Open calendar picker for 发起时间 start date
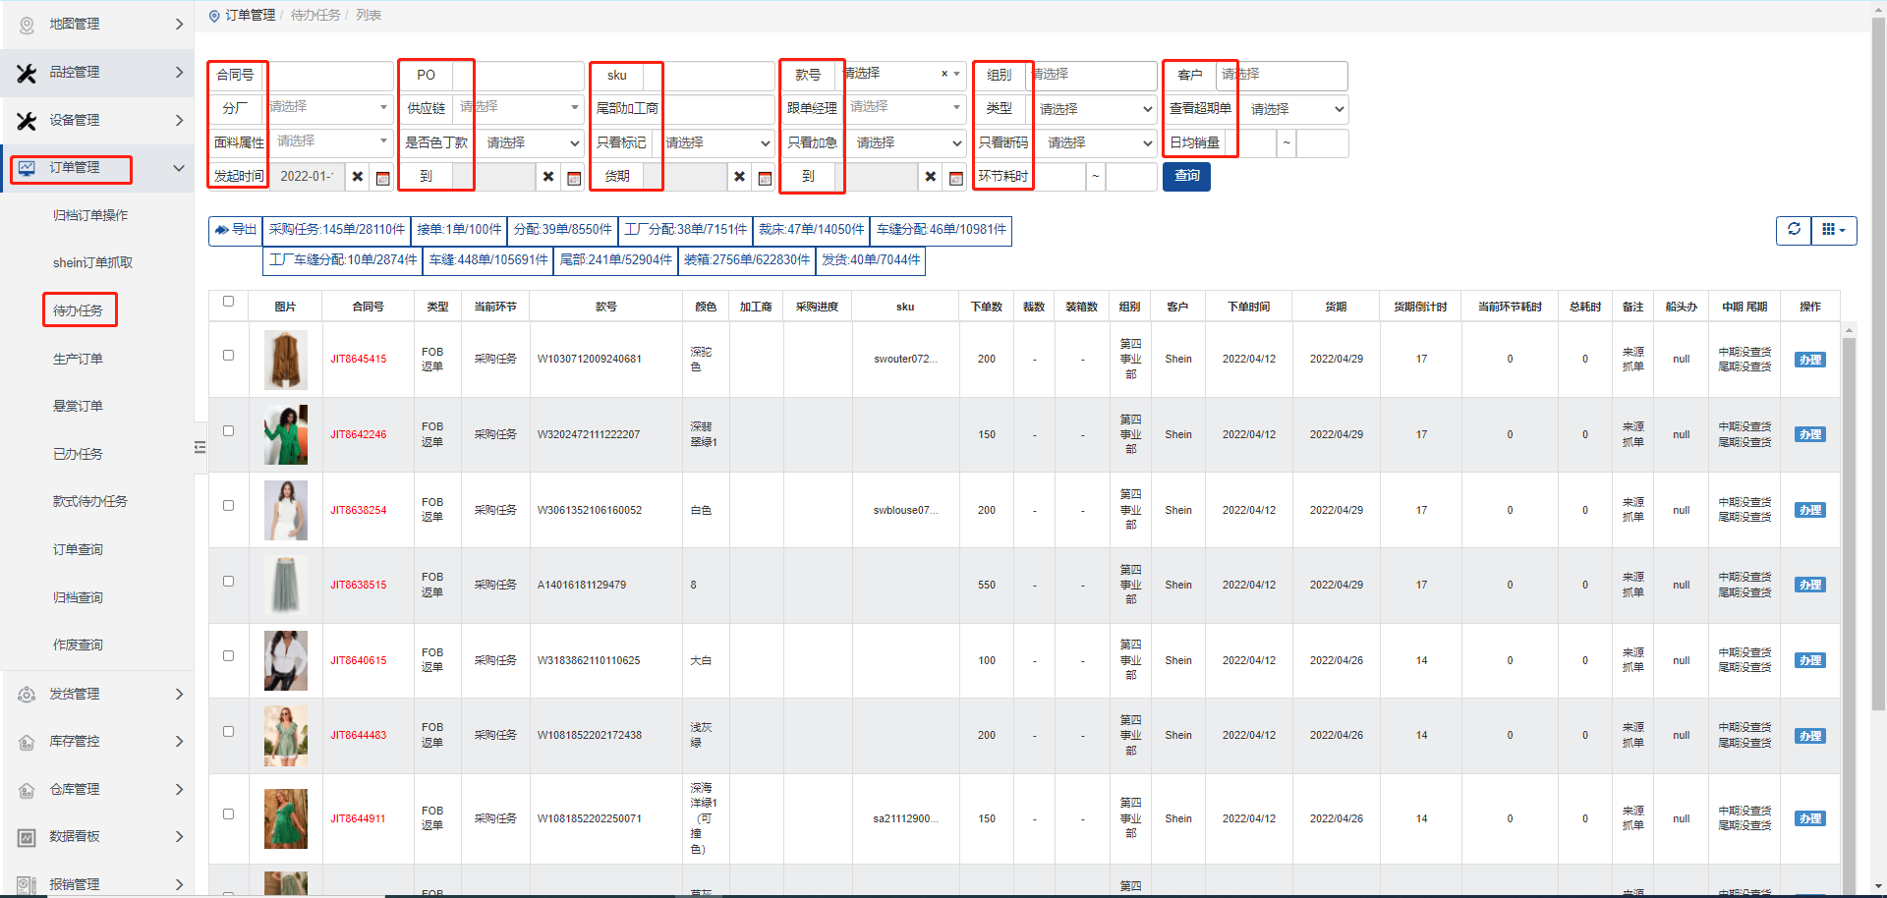1887x898 pixels. point(383,178)
